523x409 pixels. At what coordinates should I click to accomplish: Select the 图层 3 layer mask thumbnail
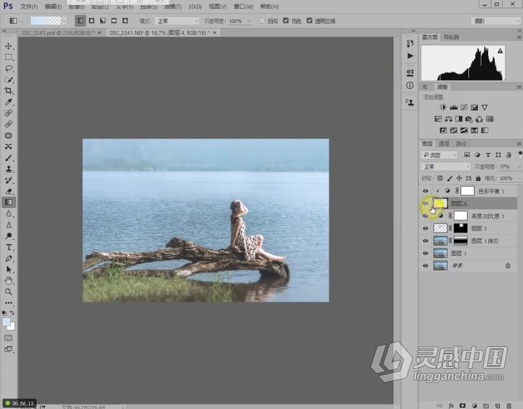460,228
